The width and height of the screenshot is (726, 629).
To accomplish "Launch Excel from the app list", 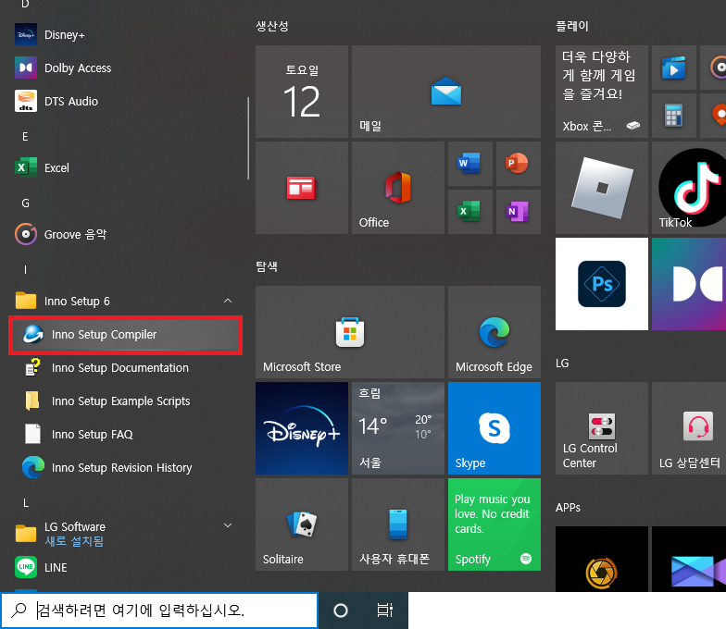I will 125,168.
